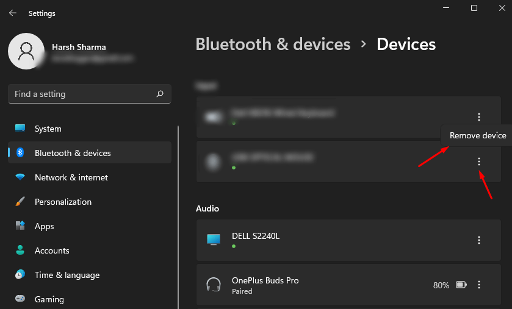Image resolution: width=512 pixels, height=309 pixels.
Task: Open three-dot menu for blurred keyboard device
Action: click(479, 117)
